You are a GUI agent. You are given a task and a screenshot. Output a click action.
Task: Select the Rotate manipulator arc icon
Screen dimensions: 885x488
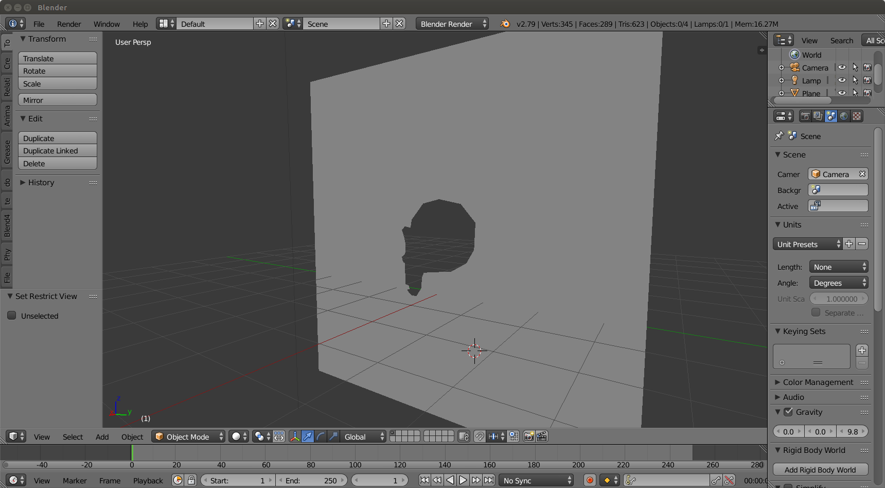coord(321,437)
